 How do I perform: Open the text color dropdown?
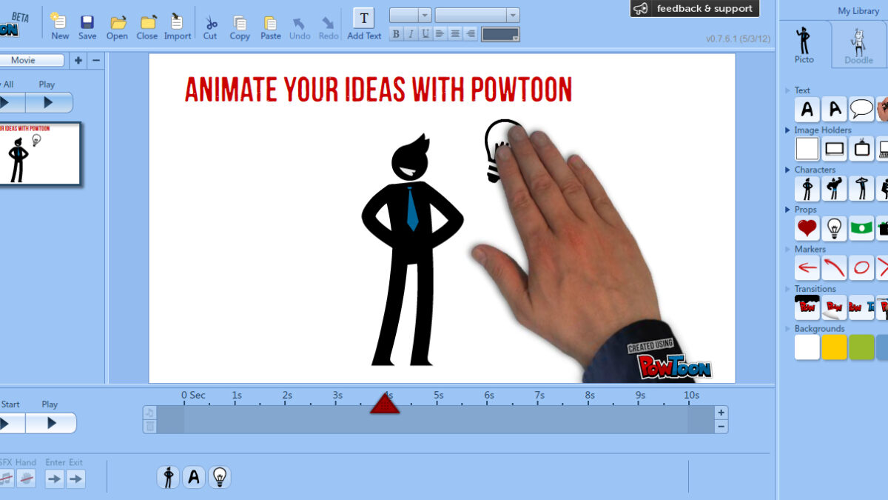tap(500, 34)
